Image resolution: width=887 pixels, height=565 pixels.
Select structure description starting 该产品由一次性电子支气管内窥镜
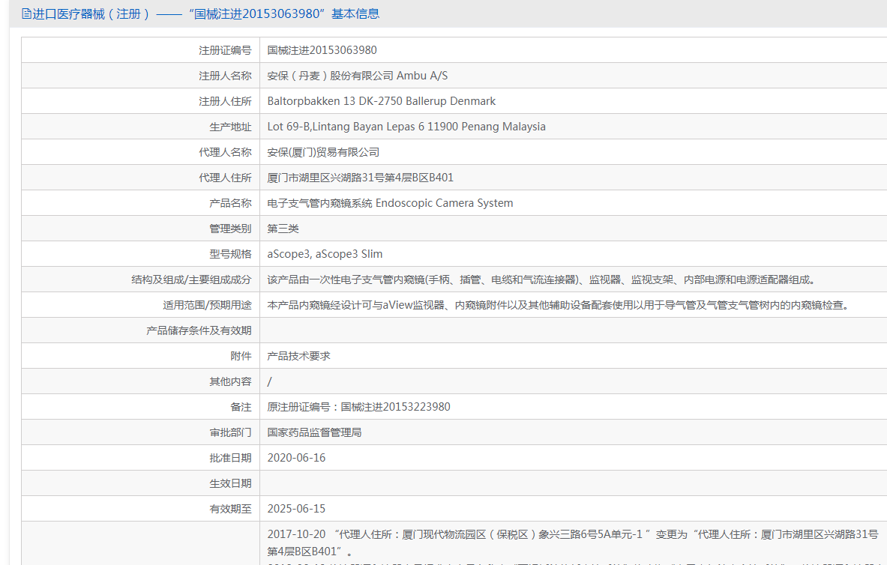click(543, 280)
